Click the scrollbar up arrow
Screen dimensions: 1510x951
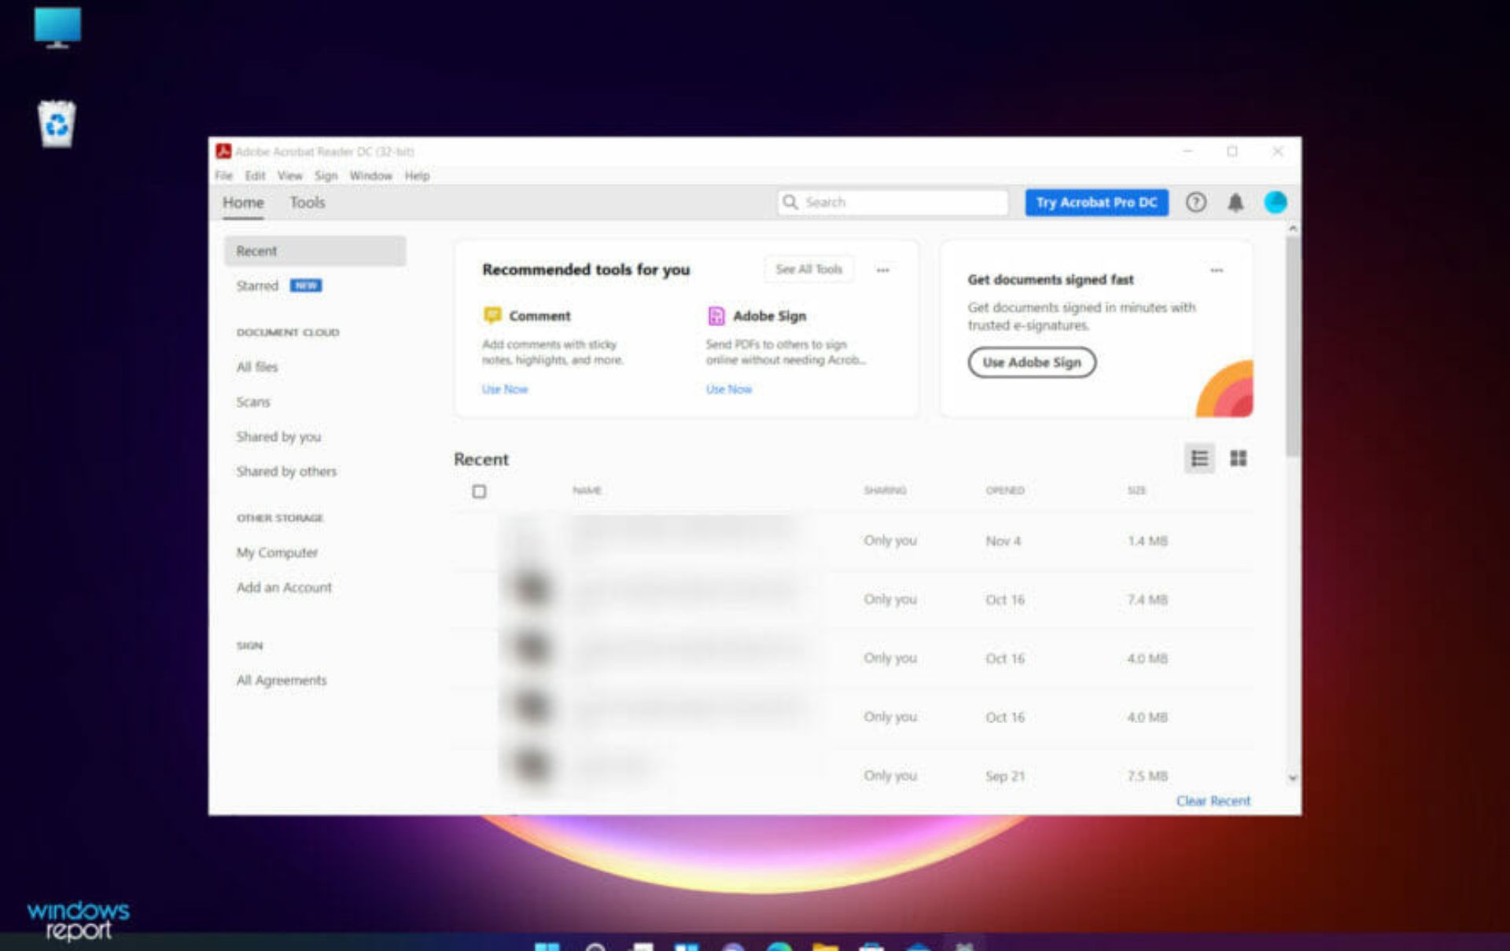coord(1292,228)
